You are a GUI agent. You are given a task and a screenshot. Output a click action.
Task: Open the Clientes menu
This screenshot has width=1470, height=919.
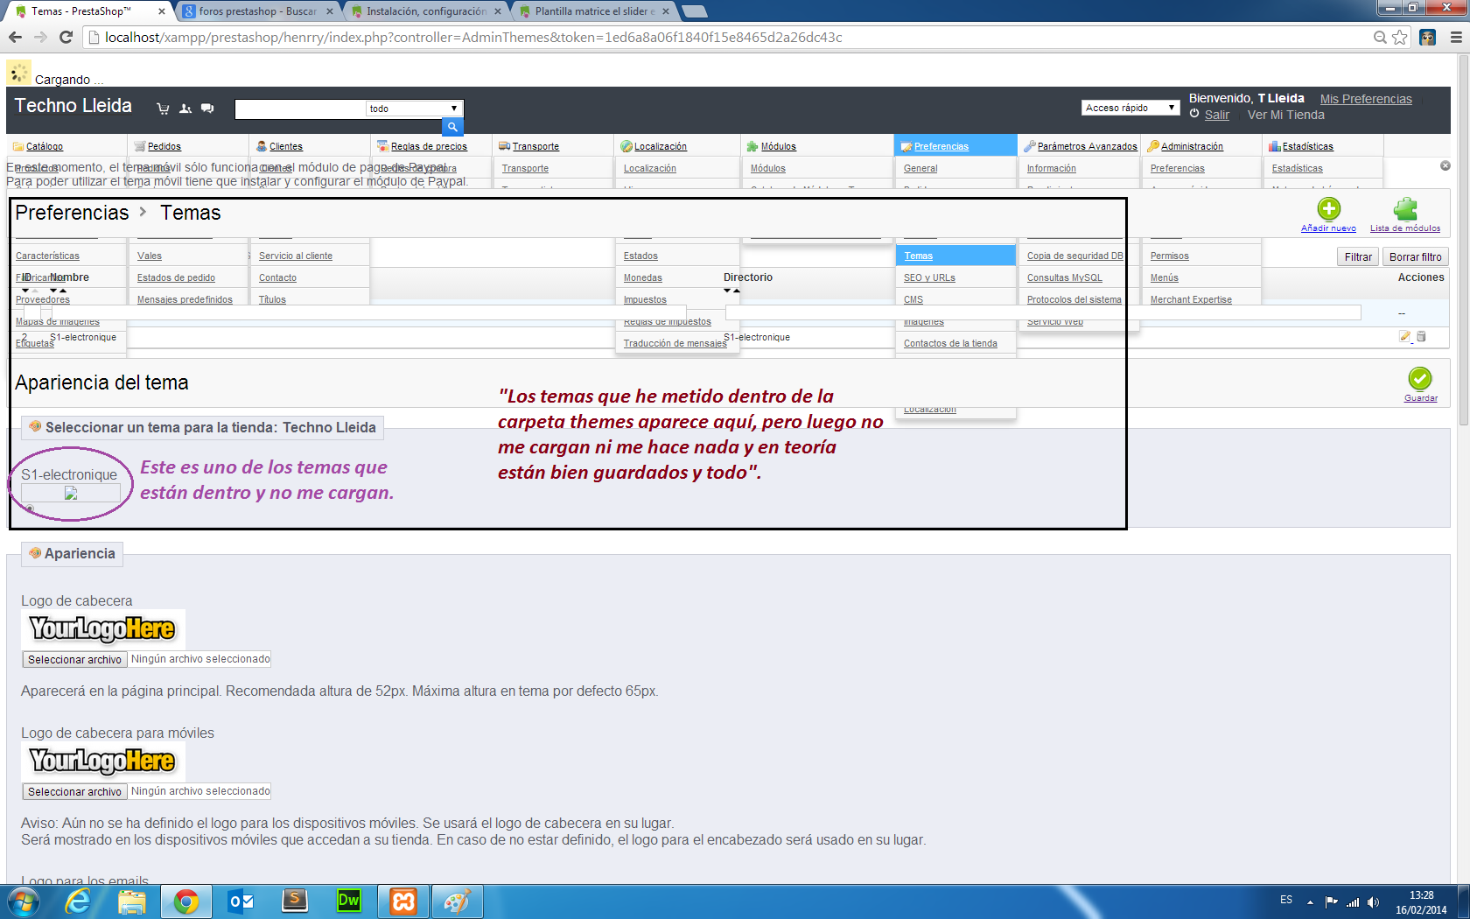285,146
